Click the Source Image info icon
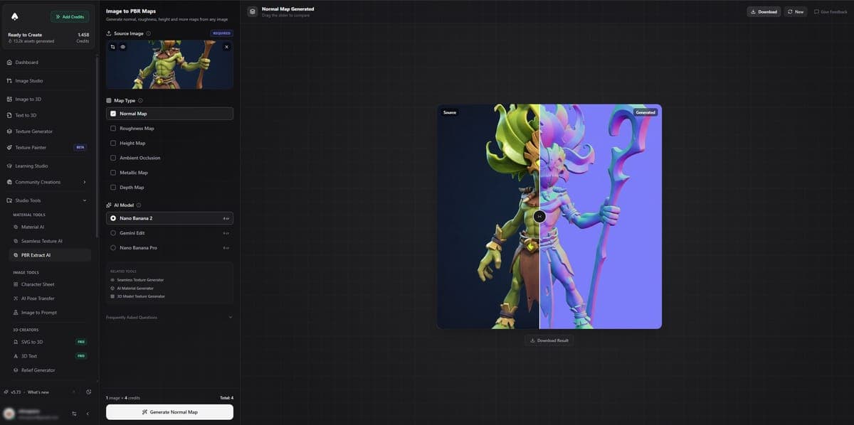 tap(148, 33)
